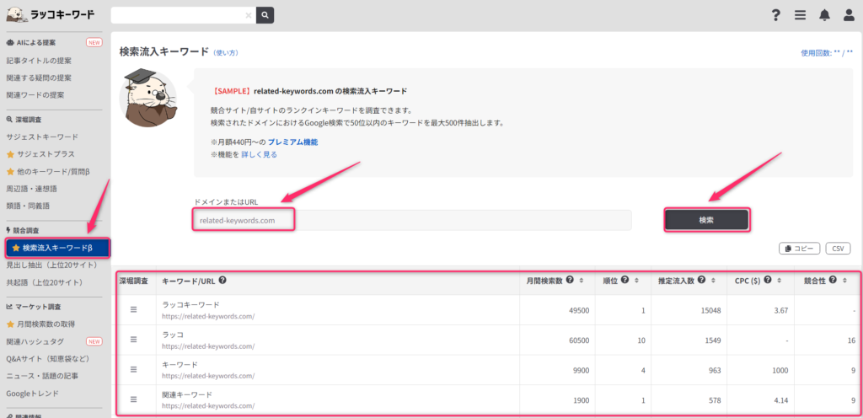The height and width of the screenshot is (418, 863).
Task: Select ニュース・話題の記事 in sidebar
Action: 42,376
